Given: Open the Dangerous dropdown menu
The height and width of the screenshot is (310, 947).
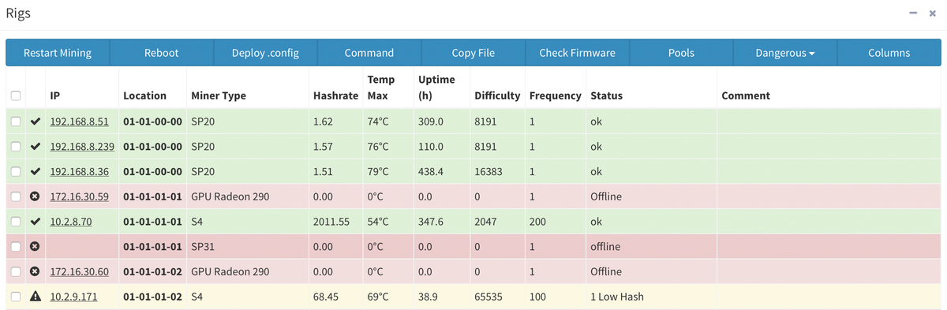Looking at the screenshot, I should (x=784, y=53).
